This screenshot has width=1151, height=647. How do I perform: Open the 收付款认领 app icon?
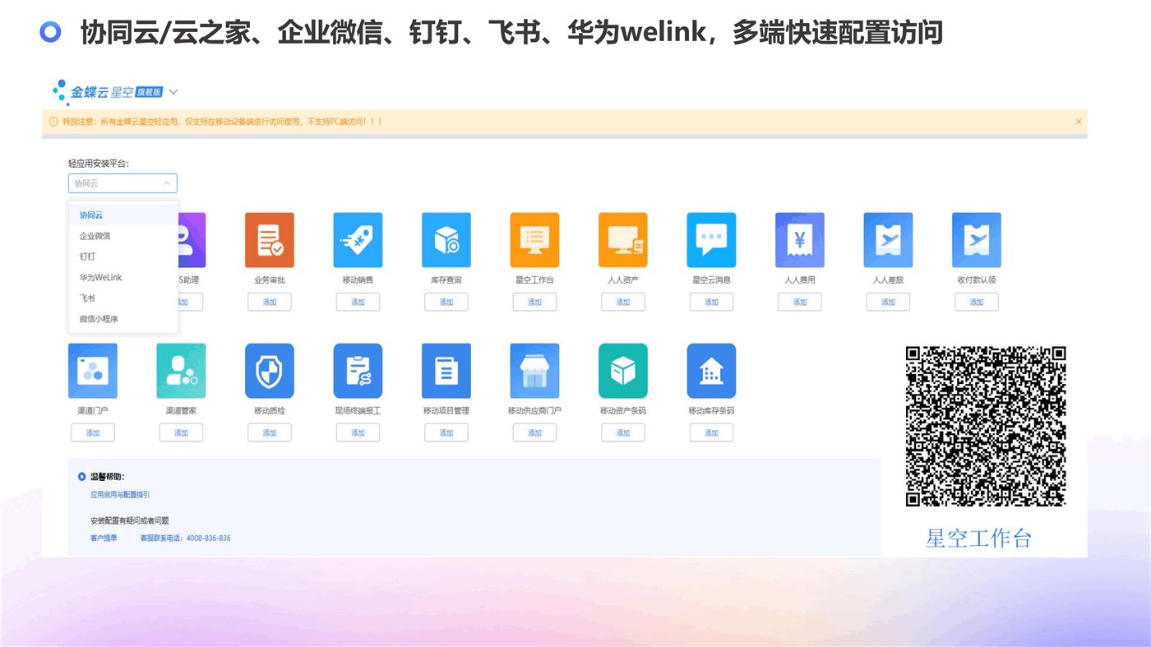[x=977, y=240]
